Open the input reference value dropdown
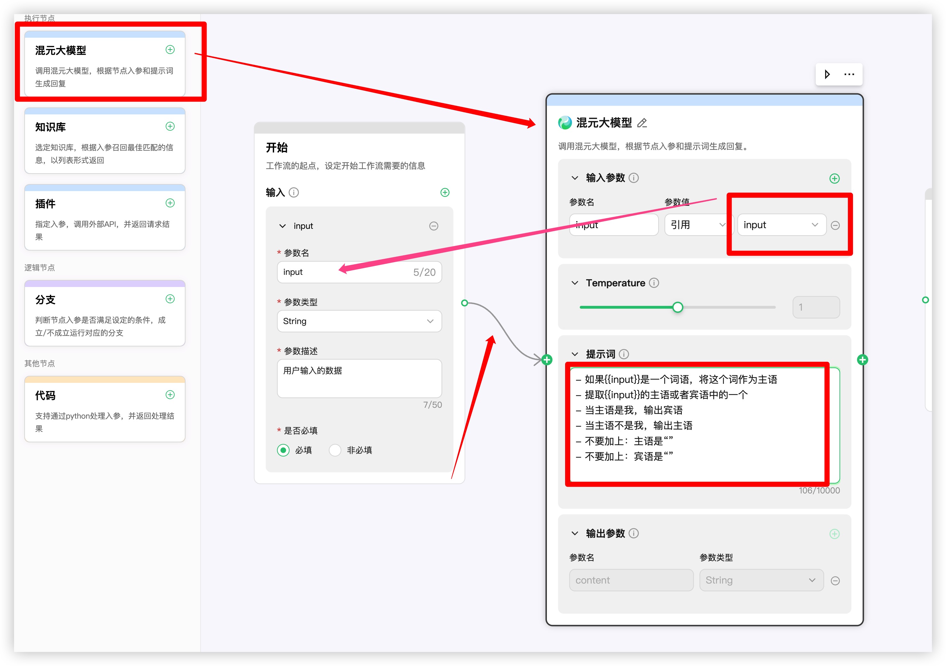The width and height of the screenshot is (946, 666). click(781, 225)
